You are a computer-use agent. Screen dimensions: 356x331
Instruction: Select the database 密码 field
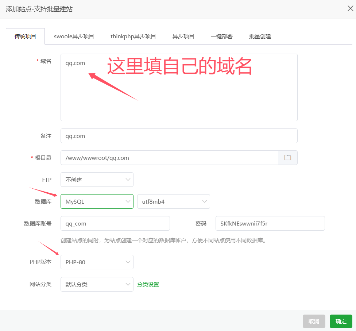270,223
